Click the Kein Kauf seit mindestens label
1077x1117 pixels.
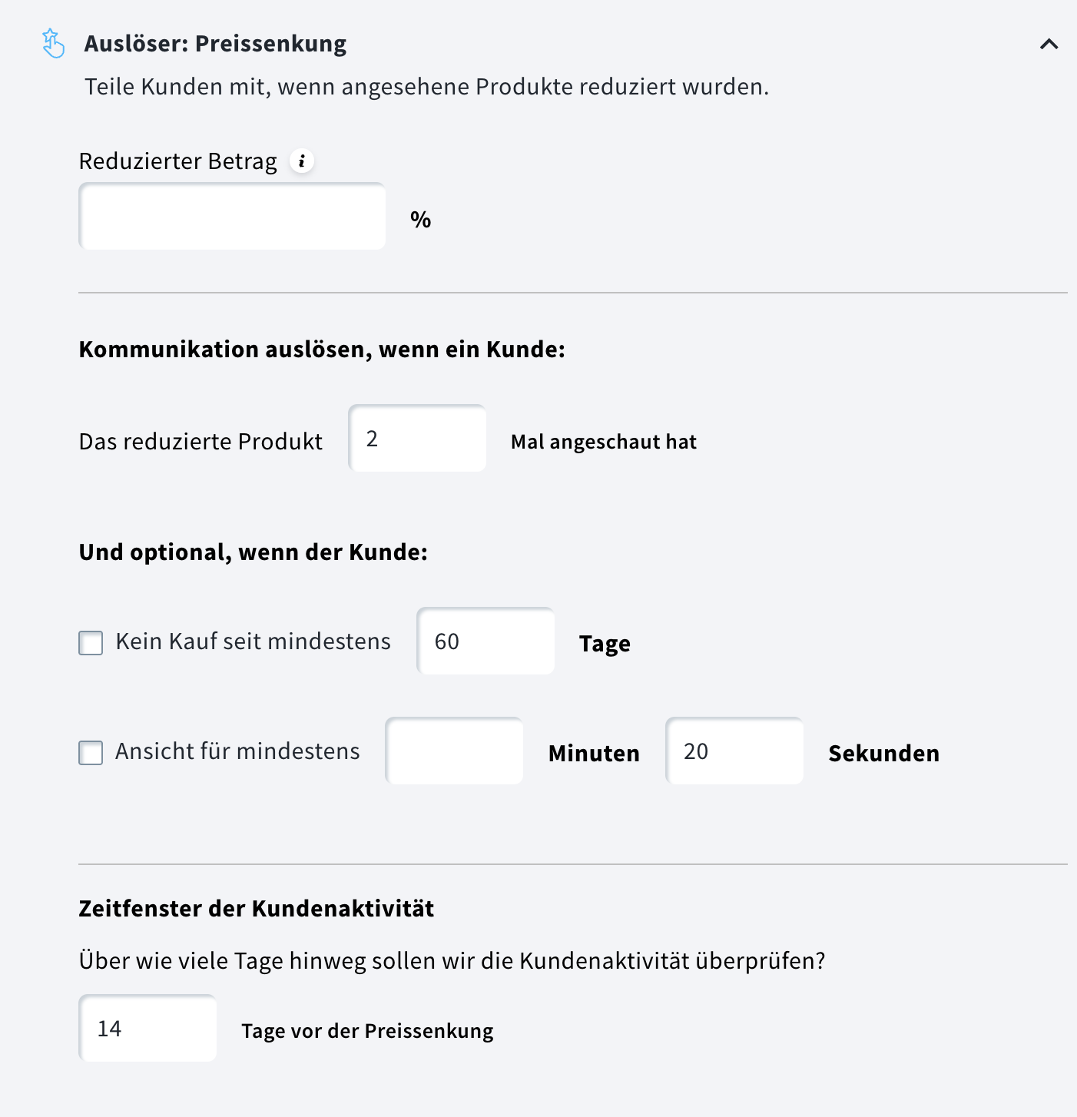253,641
